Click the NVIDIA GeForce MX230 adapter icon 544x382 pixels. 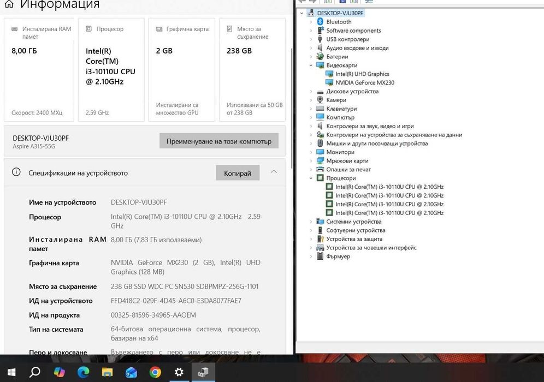[x=329, y=82]
